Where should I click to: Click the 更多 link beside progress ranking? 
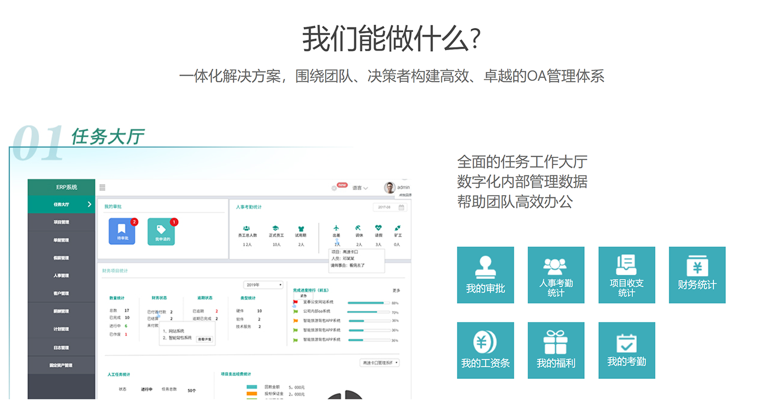click(396, 290)
